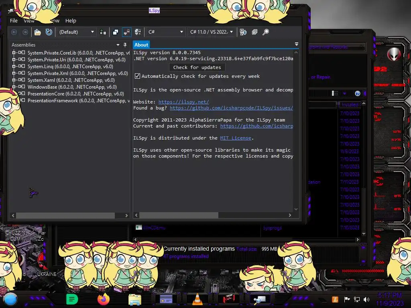Viewport: 411px width, 308px height.
Task: Launch Firefox from the taskbar
Action: 103,299
